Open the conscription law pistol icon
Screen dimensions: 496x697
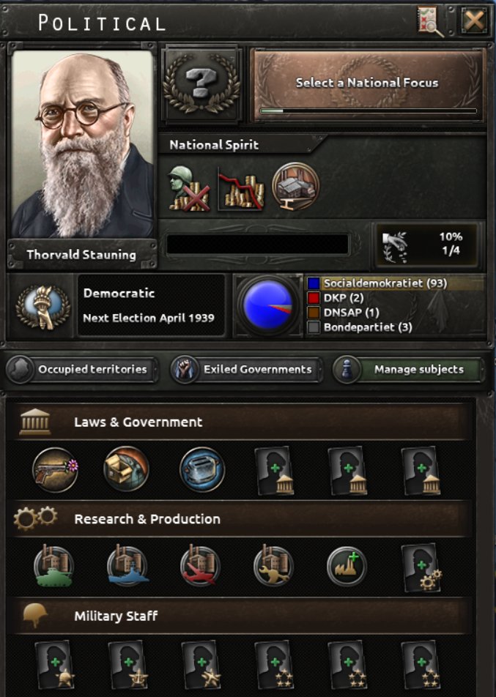(x=55, y=469)
